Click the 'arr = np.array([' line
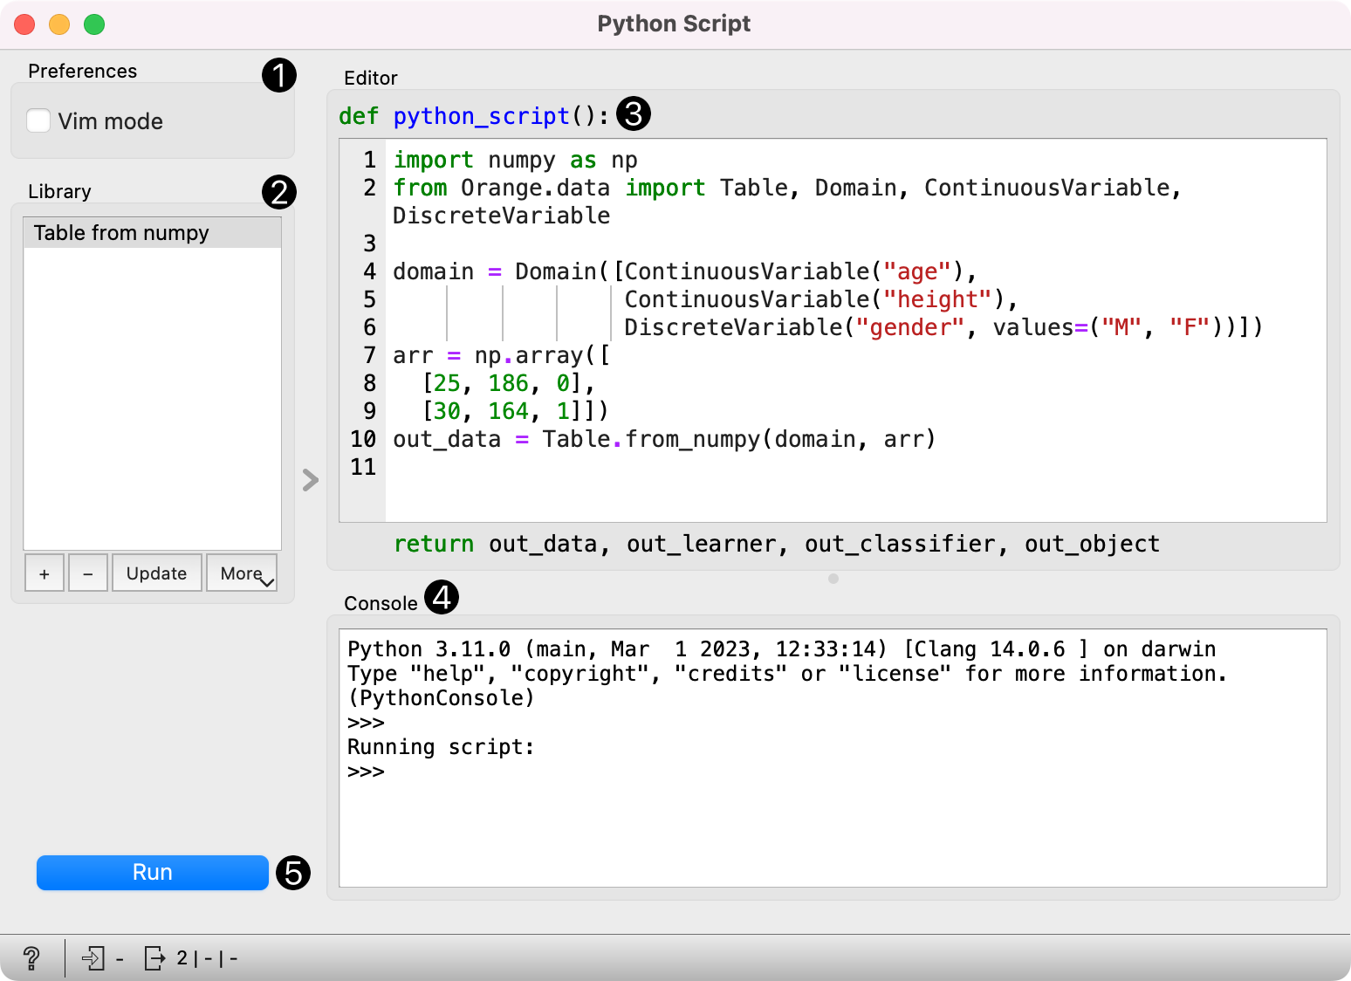Image resolution: width=1351 pixels, height=981 pixels. pos(502,356)
